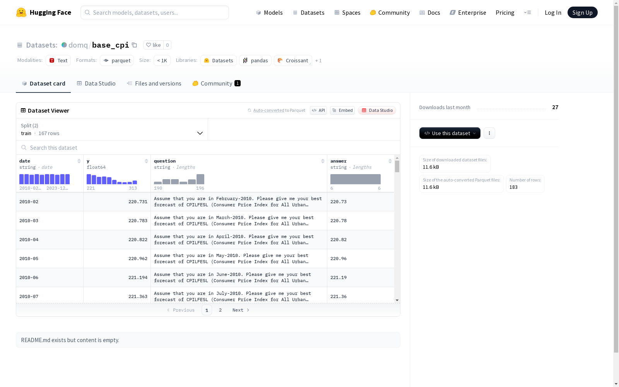Focus the Search models, datasets, users field
This screenshot has width=619, height=387.
(x=155, y=12)
